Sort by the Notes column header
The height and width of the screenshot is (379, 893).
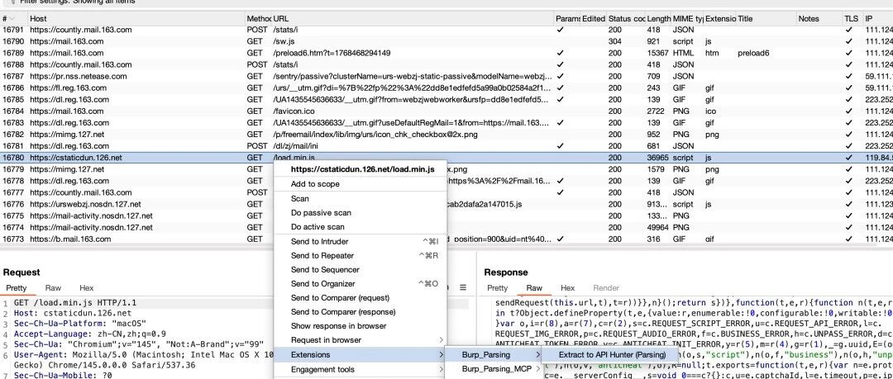coord(819,19)
